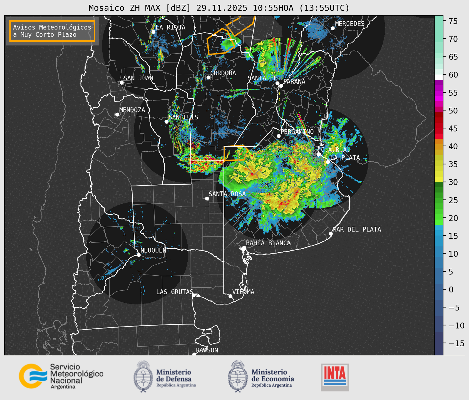469x400 pixels.
Task: Click the Avisos Meteorológicos a Muy Corto Plazo legend box
Action: click(x=52, y=31)
